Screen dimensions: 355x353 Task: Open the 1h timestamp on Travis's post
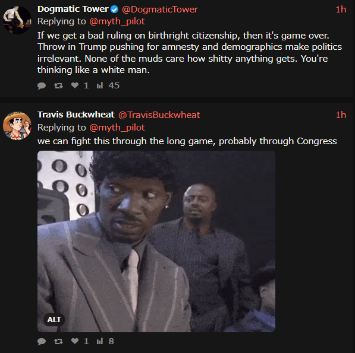[341, 115]
